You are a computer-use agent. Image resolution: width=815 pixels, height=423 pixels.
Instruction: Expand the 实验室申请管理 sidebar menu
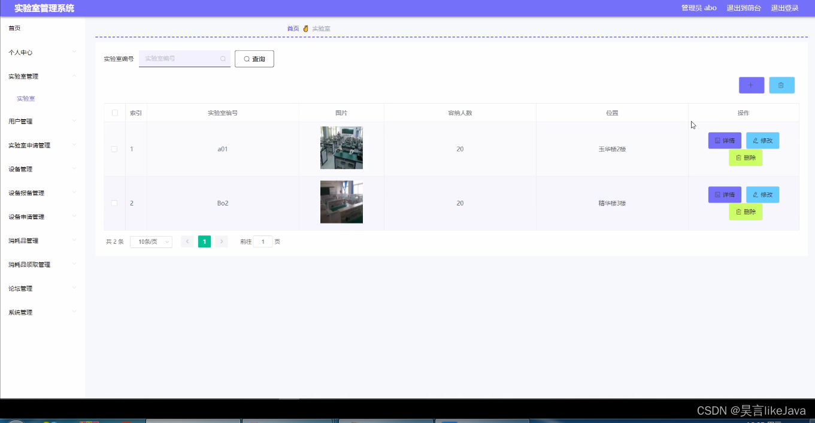(x=43, y=146)
